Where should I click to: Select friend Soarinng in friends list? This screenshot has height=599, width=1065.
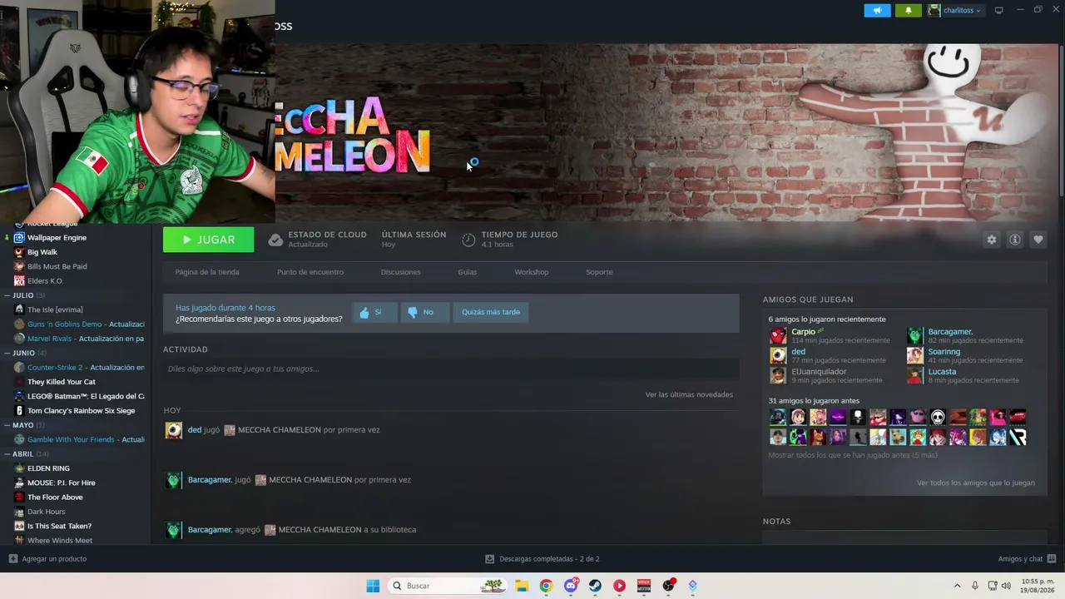(x=944, y=352)
